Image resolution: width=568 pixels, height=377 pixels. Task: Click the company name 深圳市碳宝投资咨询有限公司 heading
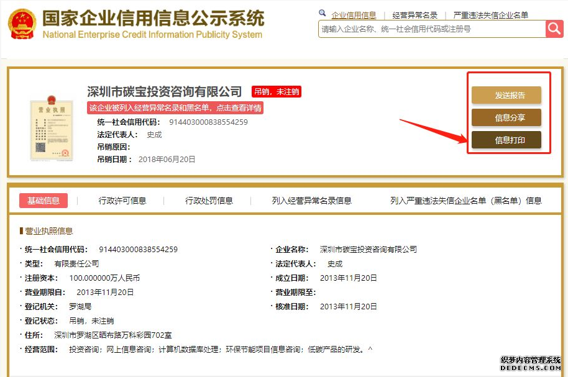coord(165,92)
